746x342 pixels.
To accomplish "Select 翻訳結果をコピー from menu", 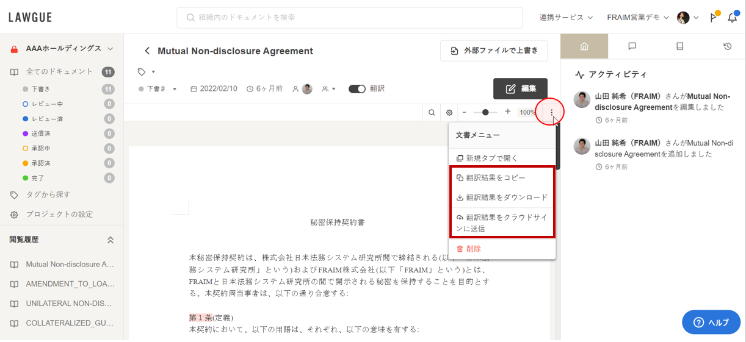I will tap(495, 178).
